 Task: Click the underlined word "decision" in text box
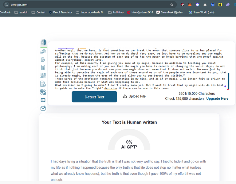click(x=111, y=88)
